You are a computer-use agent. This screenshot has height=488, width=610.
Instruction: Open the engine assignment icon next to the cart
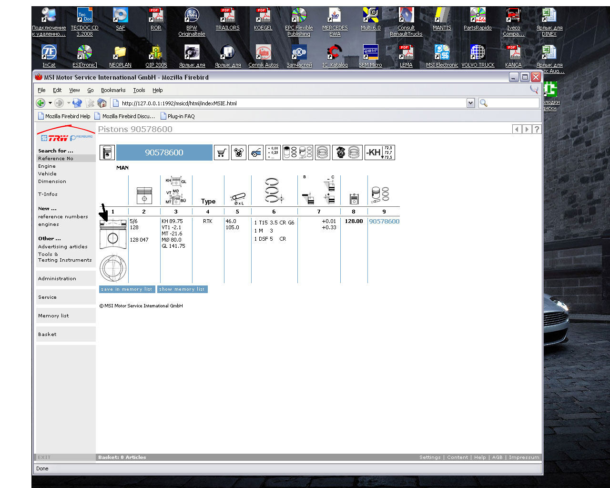239,152
